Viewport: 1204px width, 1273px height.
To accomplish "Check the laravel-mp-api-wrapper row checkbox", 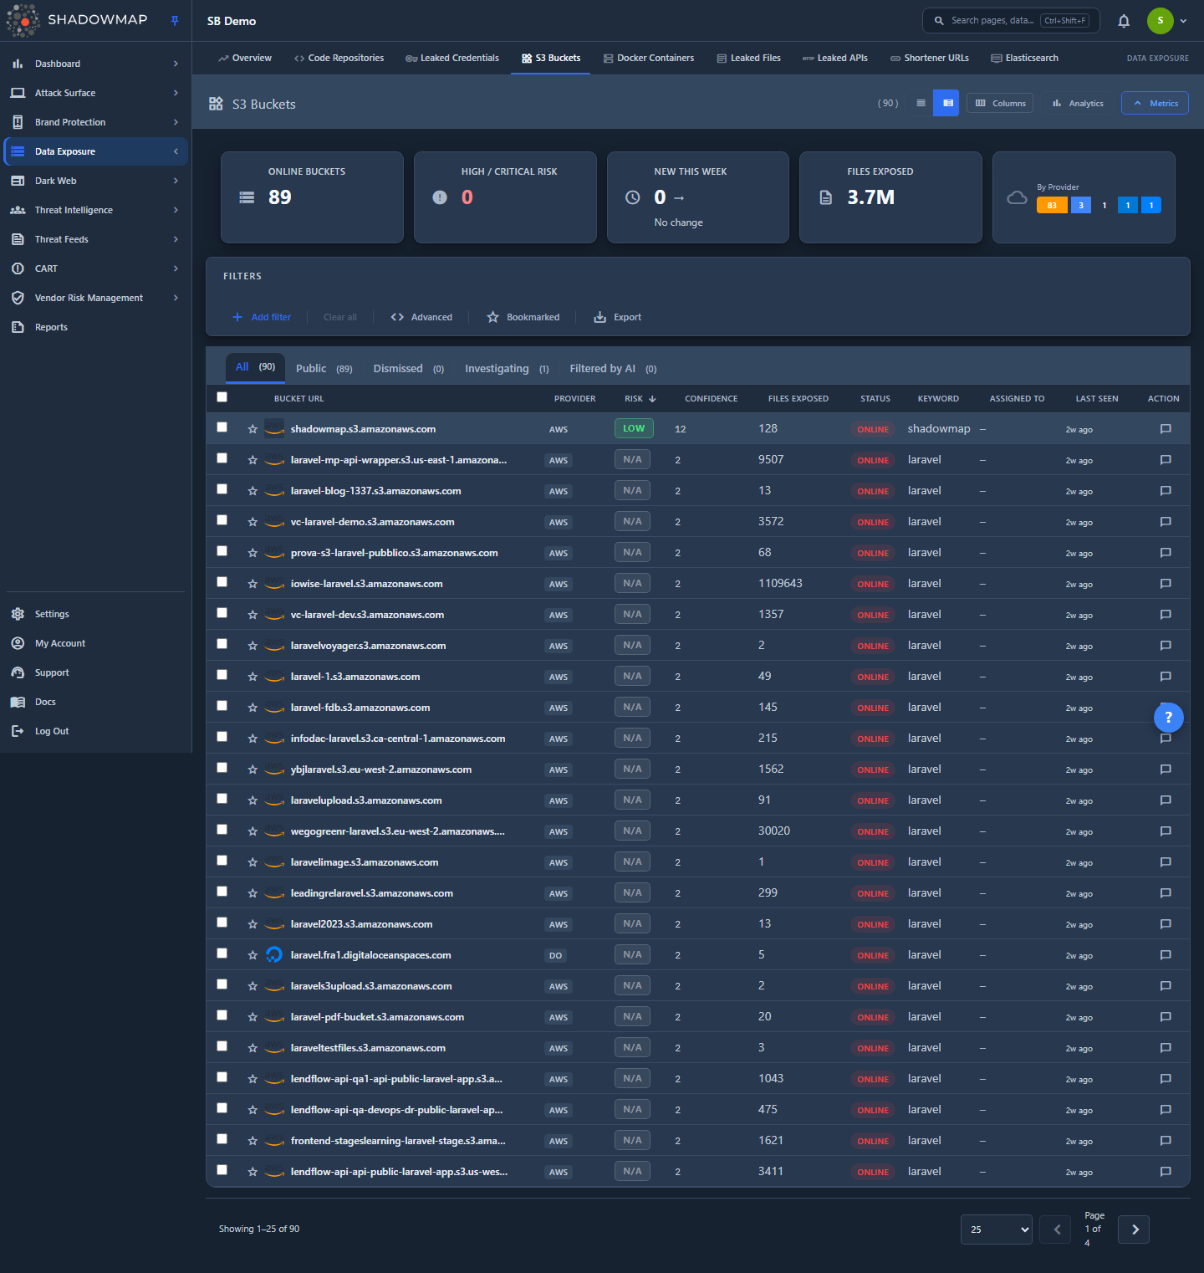I will tap(222, 458).
